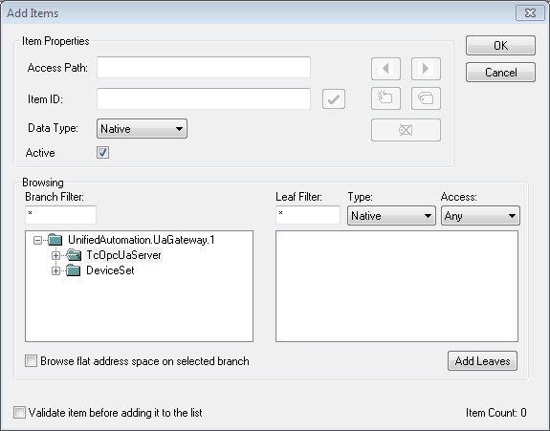Select the DeviceSet folder icon
Screen dimensions: 550x431
74,270
